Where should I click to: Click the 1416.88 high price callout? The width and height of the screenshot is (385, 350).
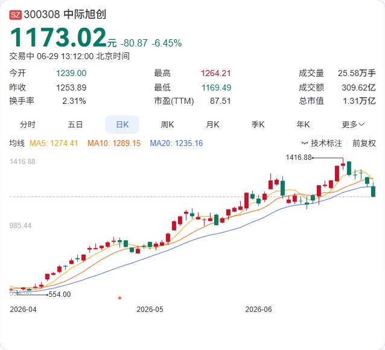299,157
